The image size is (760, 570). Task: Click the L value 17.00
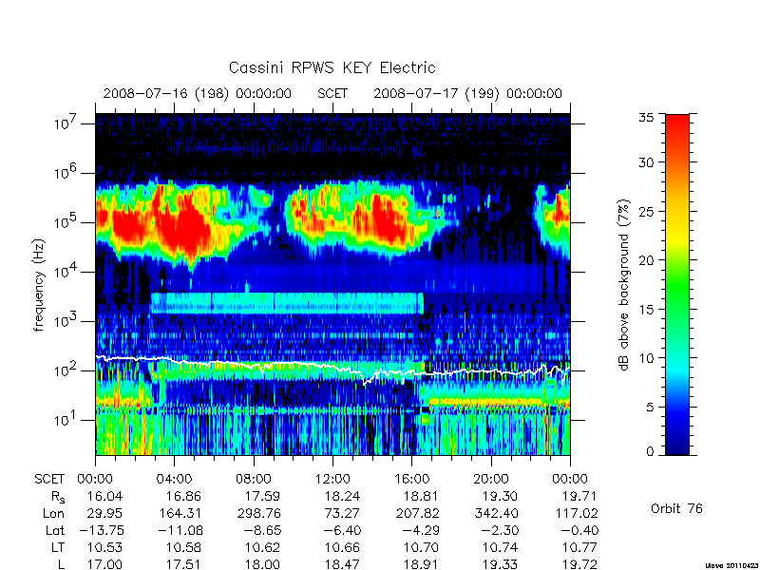(x=104, y=564)
